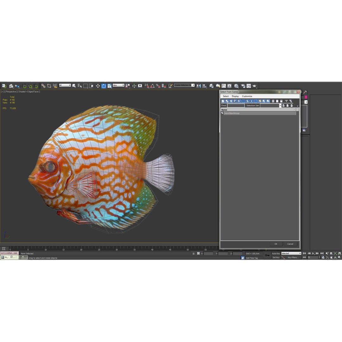
Task: Click OK in Select From Scene
Action: click(x=276, y=244)
